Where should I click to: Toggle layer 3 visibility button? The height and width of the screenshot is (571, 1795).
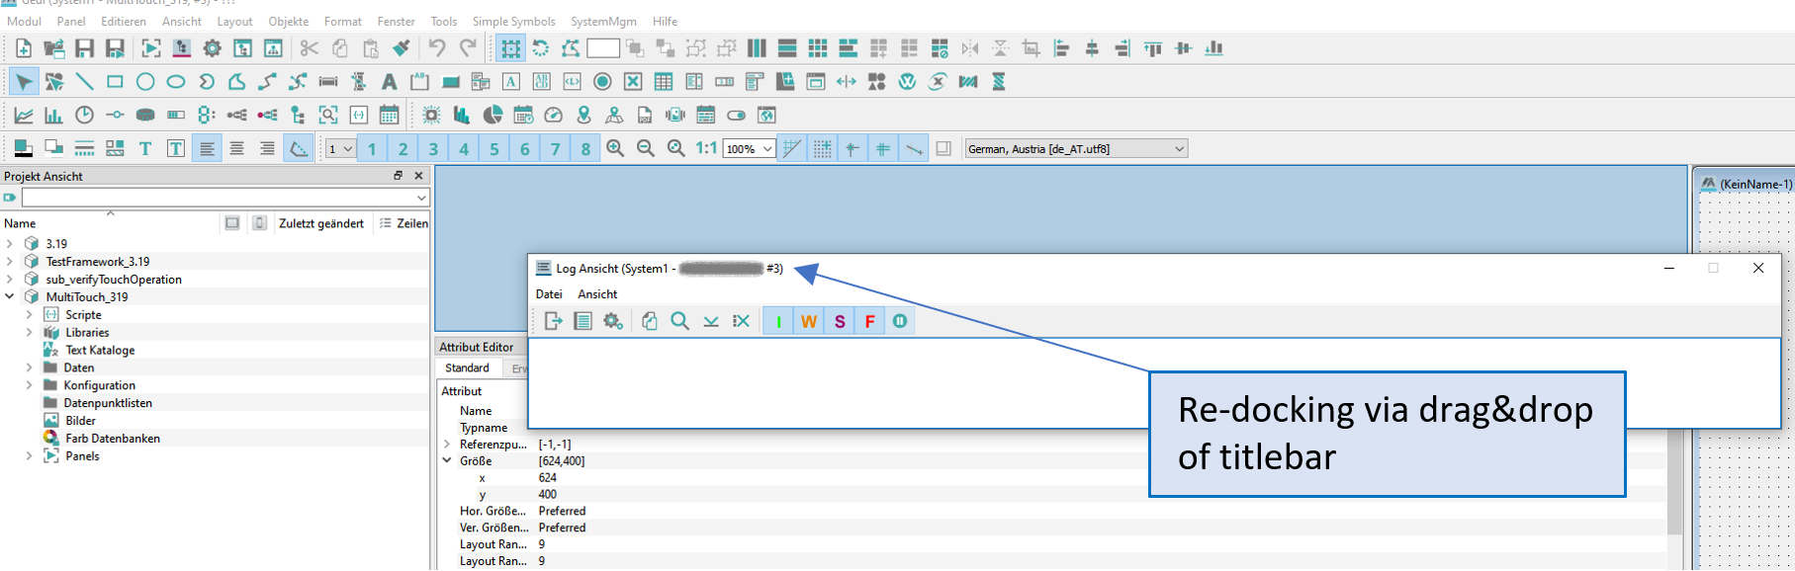(433, 148)
